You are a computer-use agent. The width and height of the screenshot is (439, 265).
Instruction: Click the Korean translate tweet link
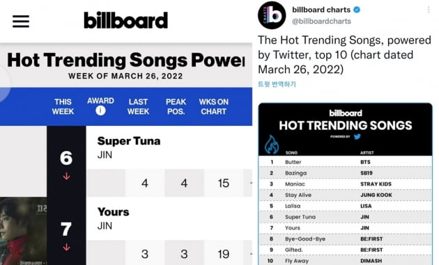(x=277, y=84)
